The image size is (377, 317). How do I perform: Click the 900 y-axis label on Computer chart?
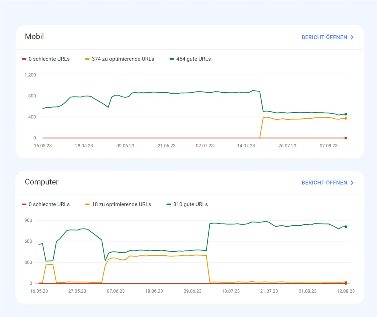click(x=28, y=220)
